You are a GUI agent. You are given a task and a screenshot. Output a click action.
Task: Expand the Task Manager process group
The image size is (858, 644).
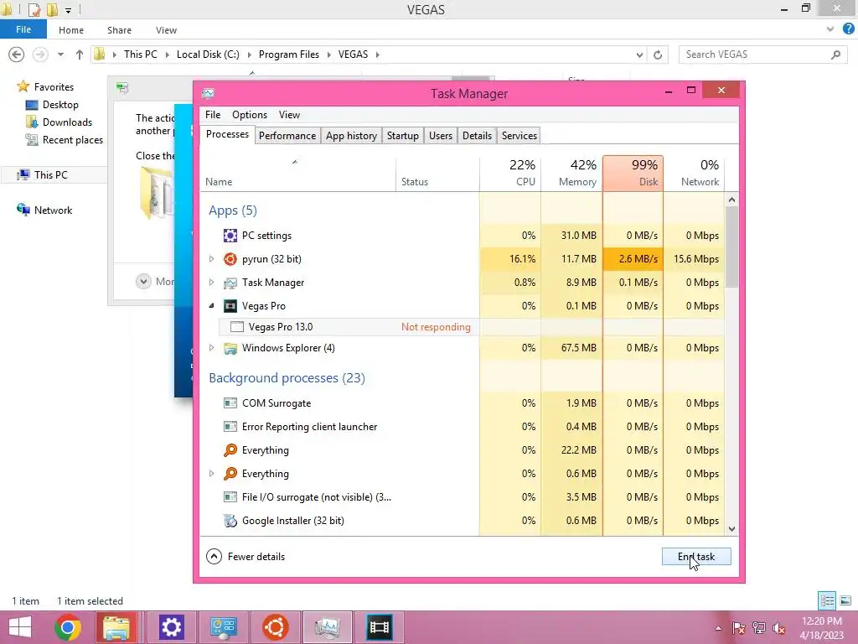click(212, 283)
